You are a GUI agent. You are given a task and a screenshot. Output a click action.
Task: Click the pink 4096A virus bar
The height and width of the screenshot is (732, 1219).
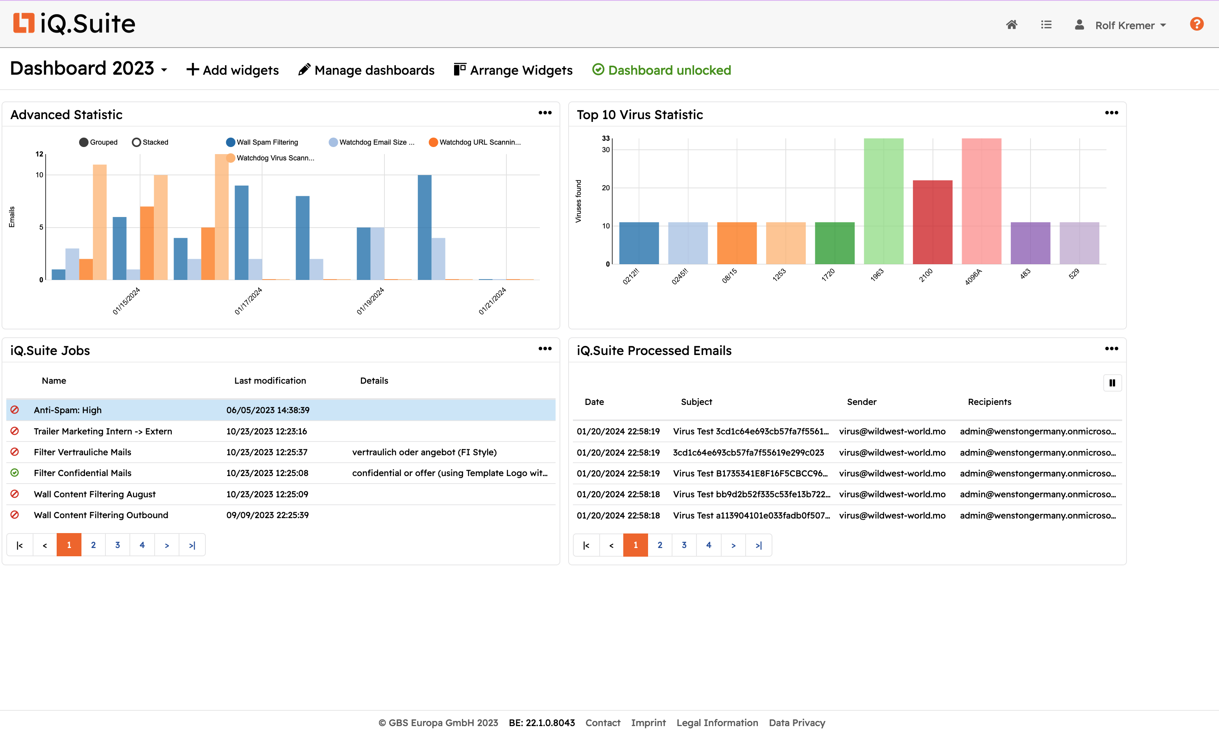pos(981,201)
